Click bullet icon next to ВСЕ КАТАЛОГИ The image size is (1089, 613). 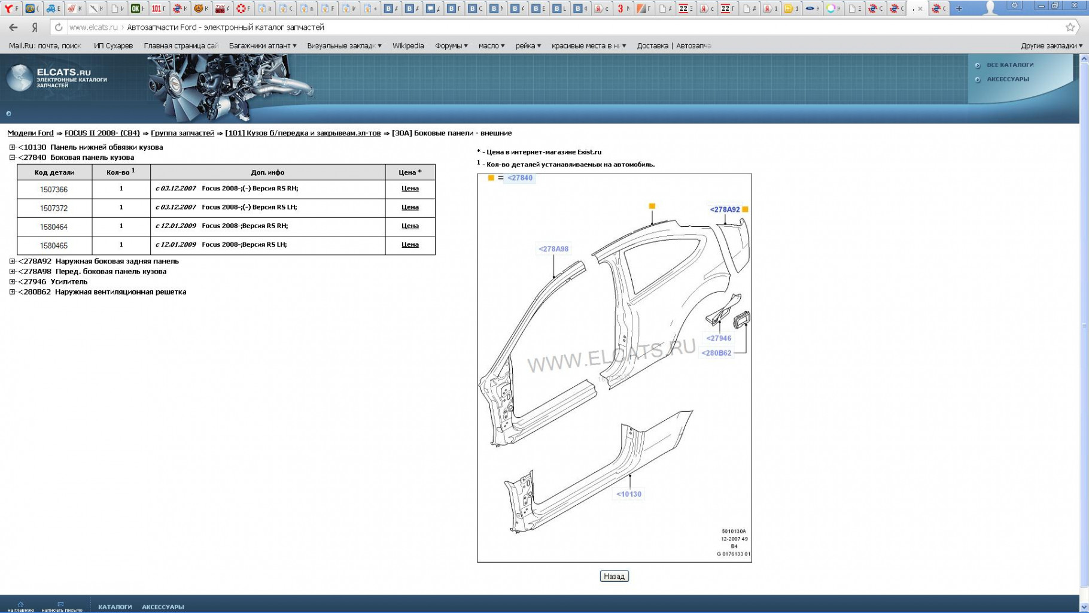click(x=978, y=65)
